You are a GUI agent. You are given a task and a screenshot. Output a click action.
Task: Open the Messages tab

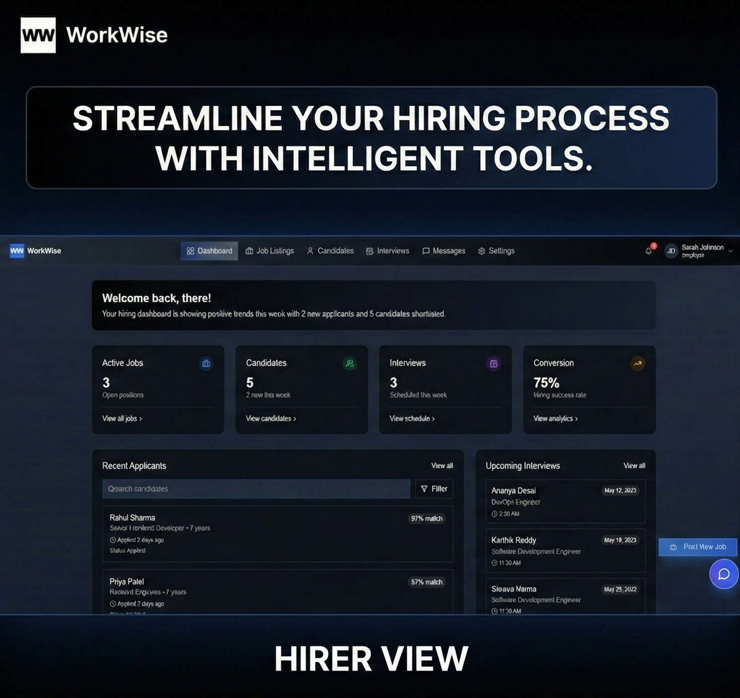click(444, 251)
